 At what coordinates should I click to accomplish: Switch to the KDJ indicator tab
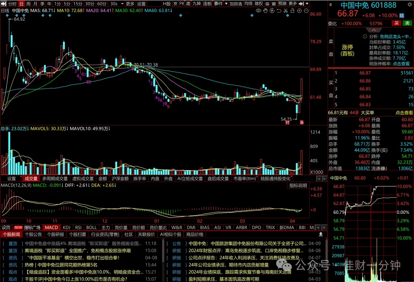click(x=67, y=227)
